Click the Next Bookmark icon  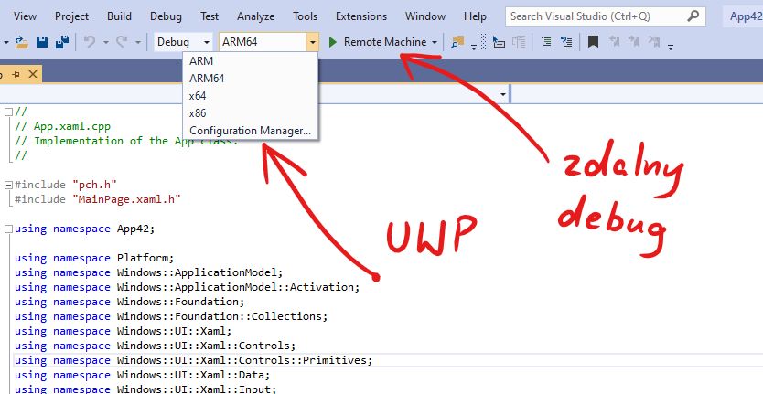click(634, 42)
